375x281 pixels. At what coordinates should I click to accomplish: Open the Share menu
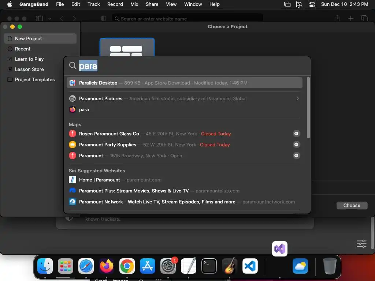click(152, 4)
